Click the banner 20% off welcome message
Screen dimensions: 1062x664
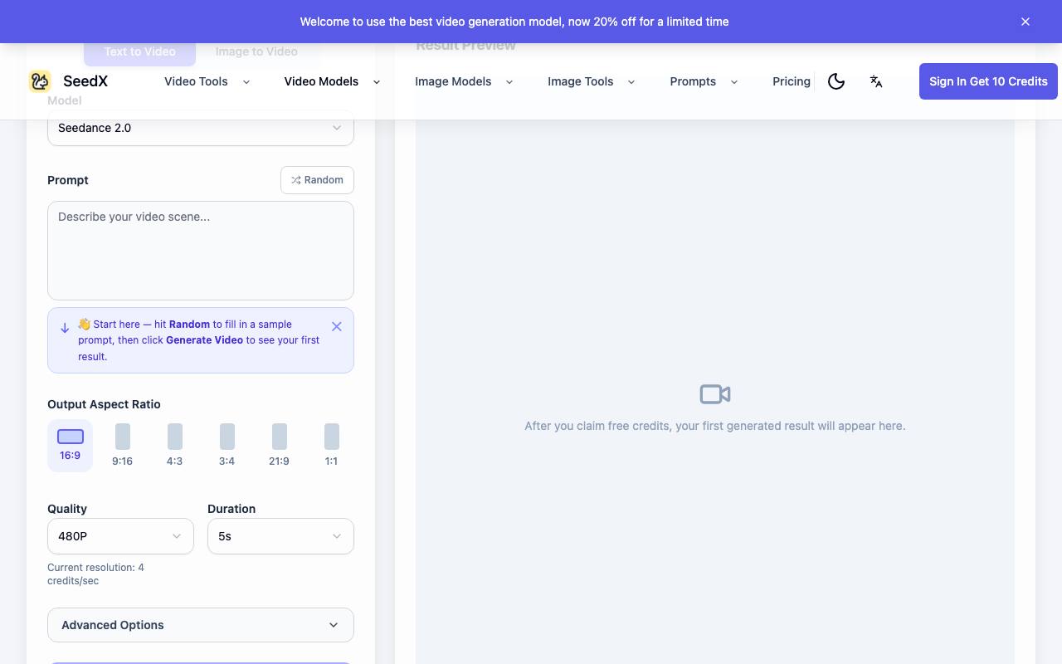coord(514,22)
